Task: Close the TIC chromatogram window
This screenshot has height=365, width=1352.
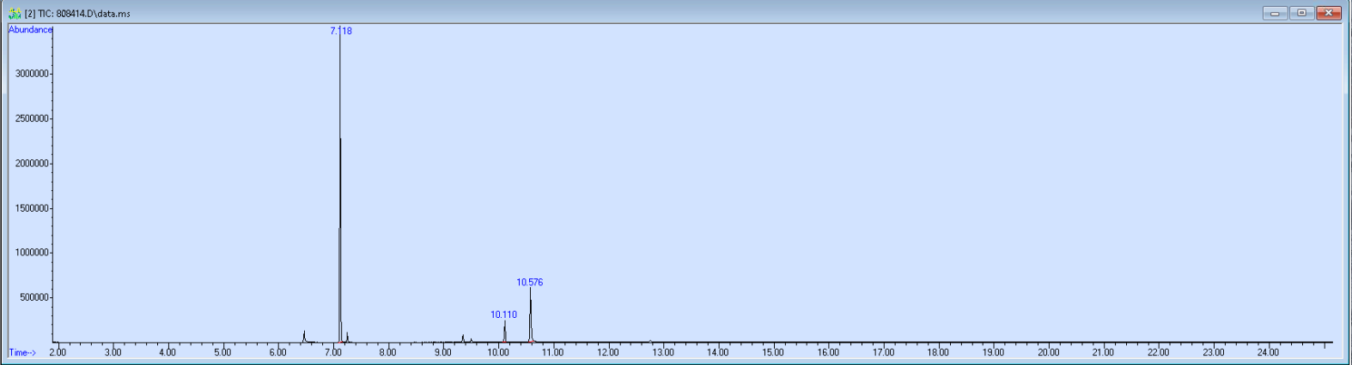Action: pos(1329,13)
